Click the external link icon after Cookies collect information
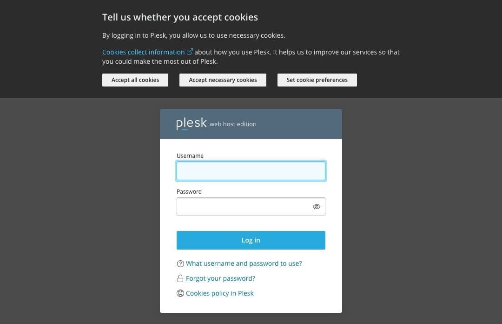 (x=190, y=52)
